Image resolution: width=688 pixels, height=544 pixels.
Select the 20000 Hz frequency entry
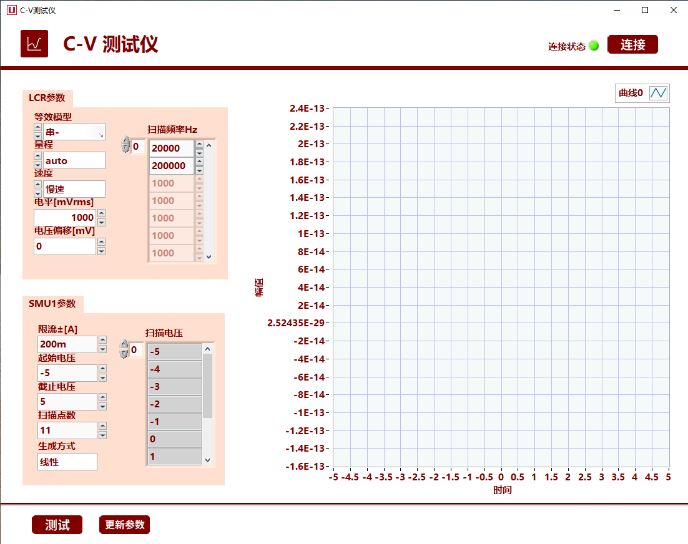(x=172, y=148)
